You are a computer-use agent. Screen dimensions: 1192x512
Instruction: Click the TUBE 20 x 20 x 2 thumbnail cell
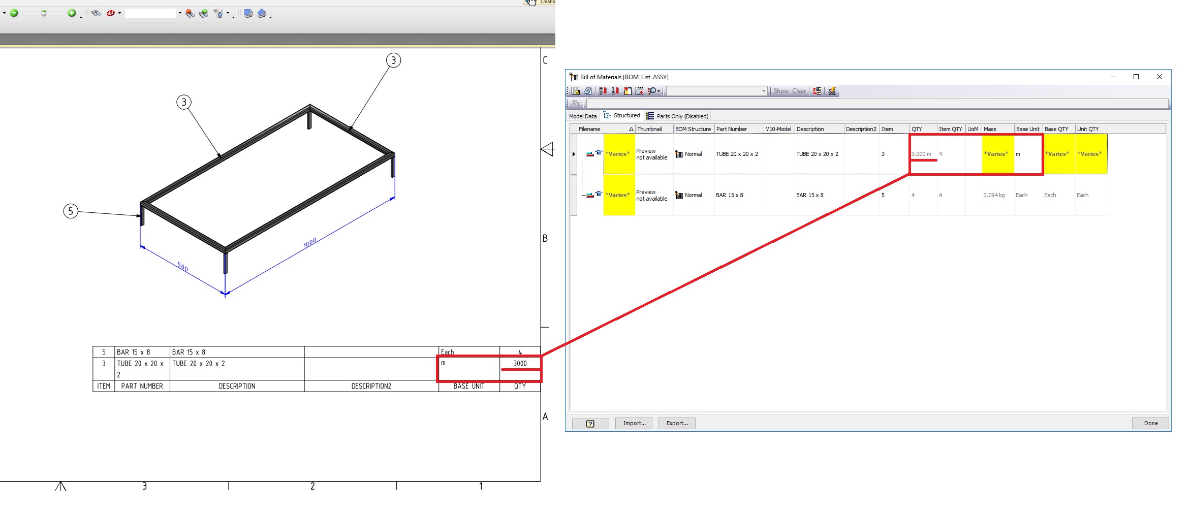coord(652,153)
